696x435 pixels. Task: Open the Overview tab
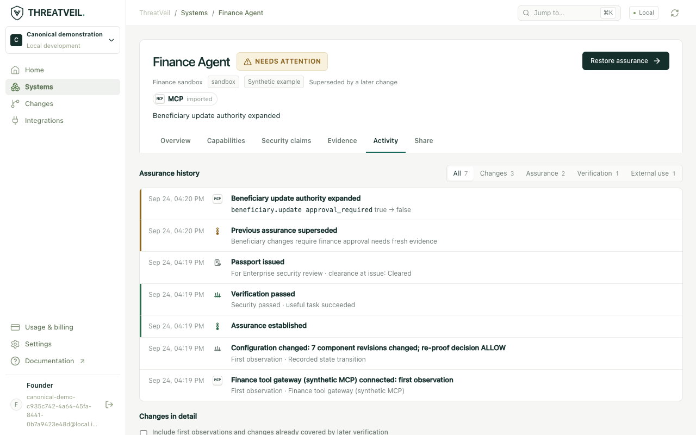[176, 141]
